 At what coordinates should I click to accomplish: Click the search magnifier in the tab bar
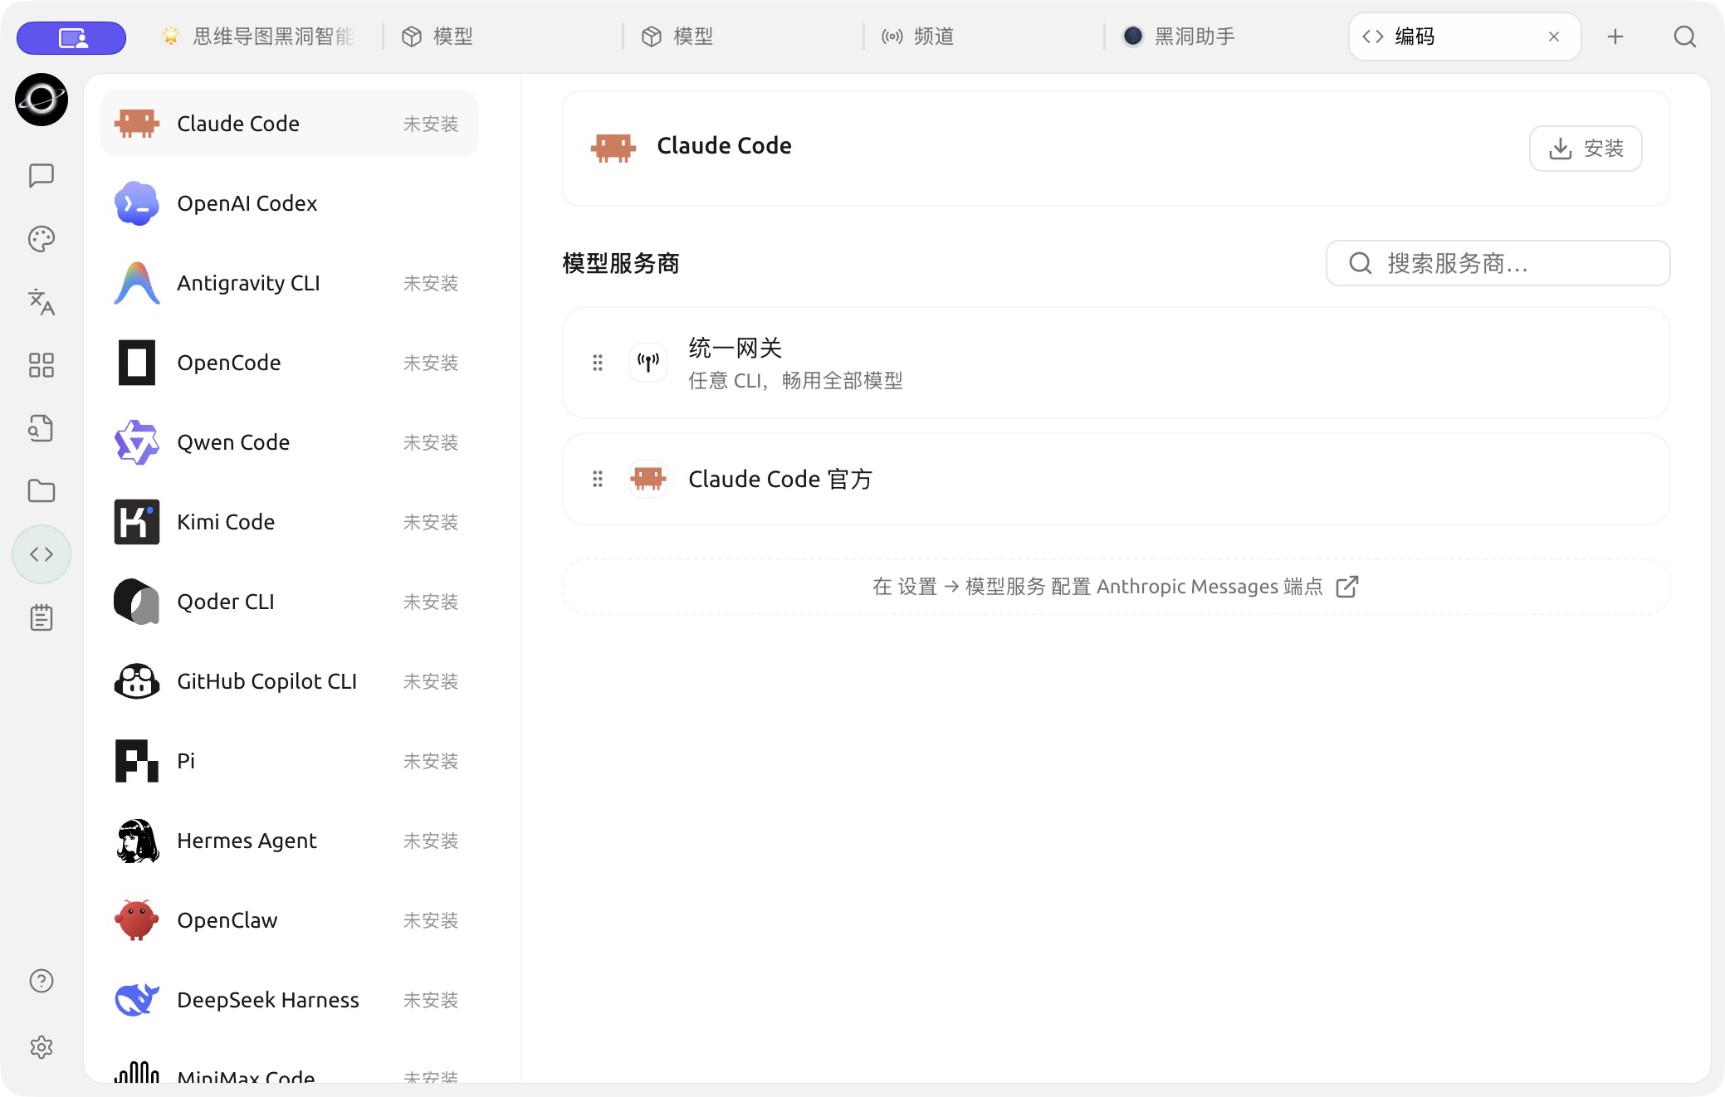point(1684,37)
